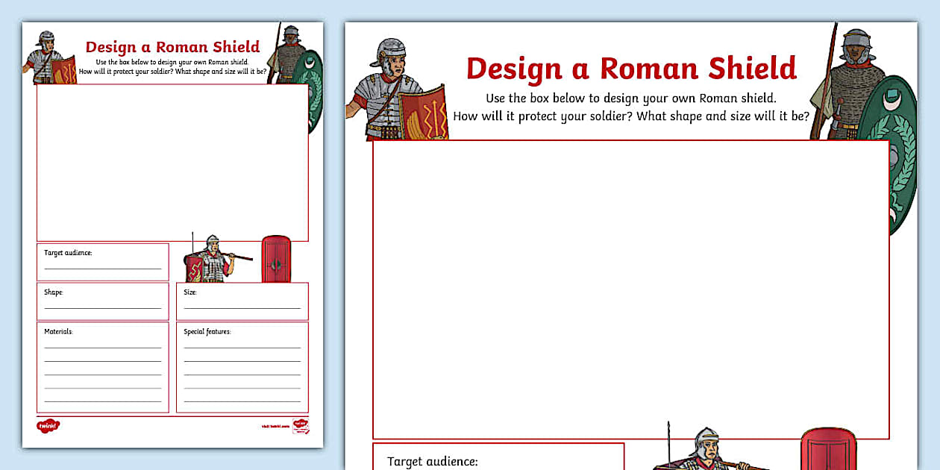Click the red curved scutum shield graphic
The height and width of the screenshot is (470, 940).
tap(828, 448)
